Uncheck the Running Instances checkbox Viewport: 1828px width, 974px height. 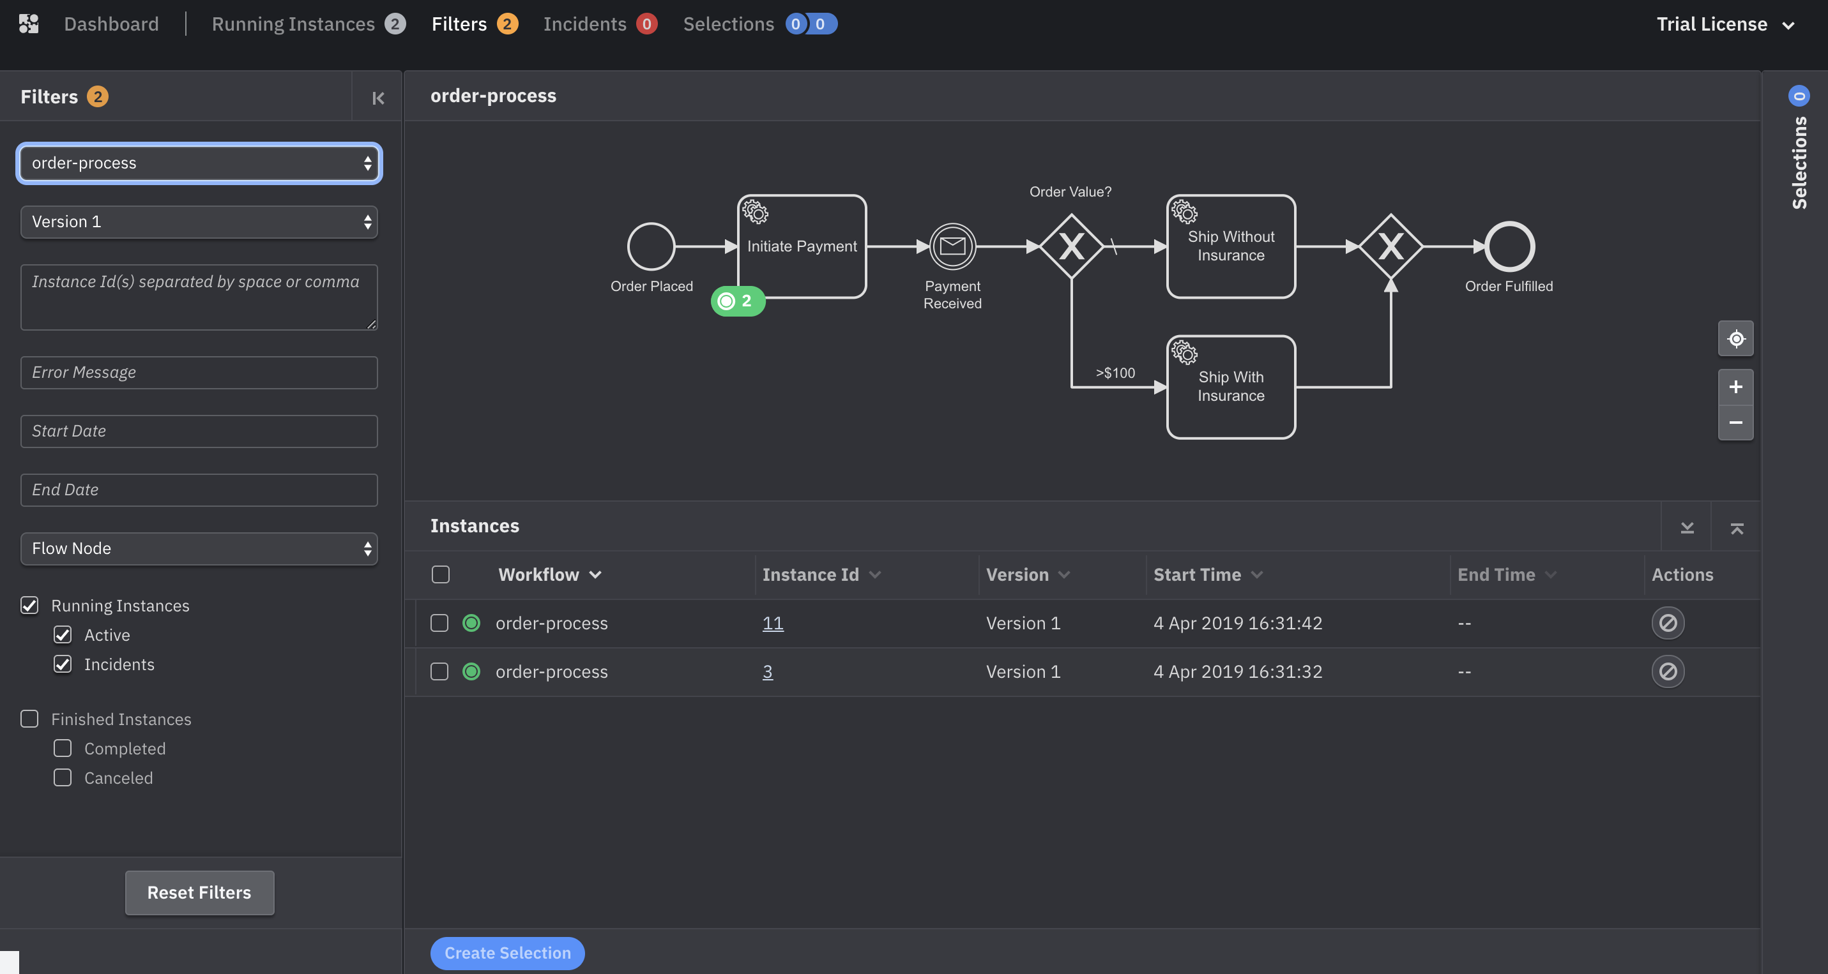pyautogui.click(x=29, y=604)
